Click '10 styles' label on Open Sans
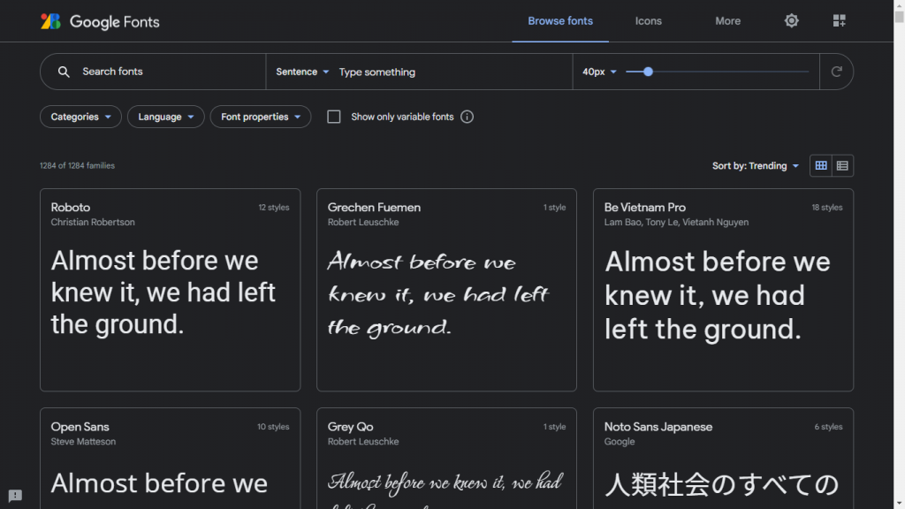 click(x=273, y=427)
